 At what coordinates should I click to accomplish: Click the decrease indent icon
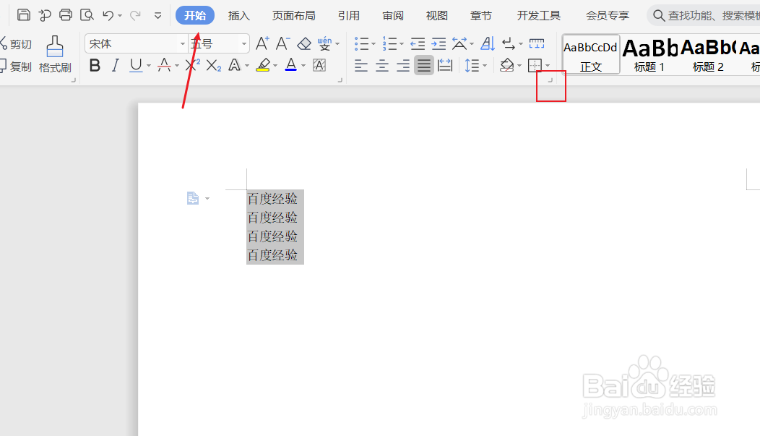[x=418, y=44]
